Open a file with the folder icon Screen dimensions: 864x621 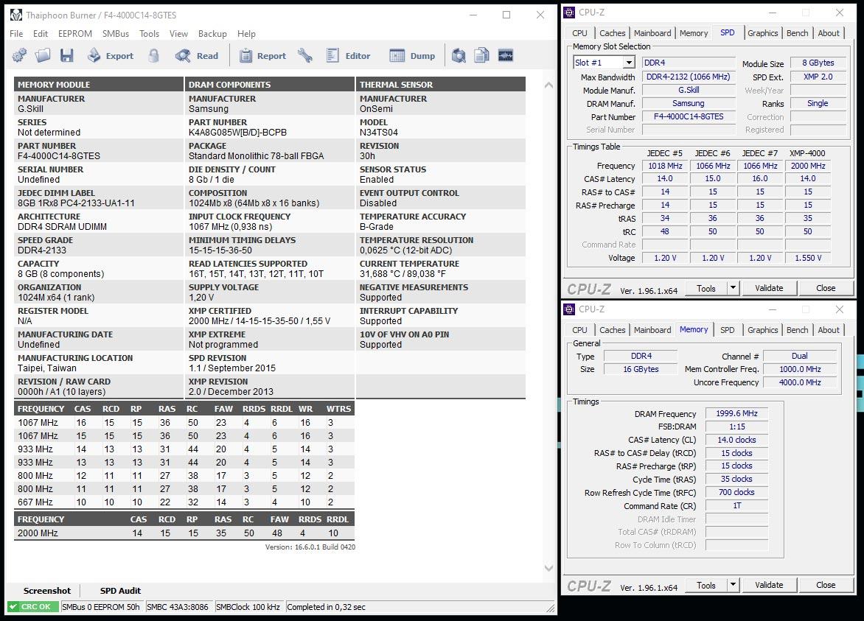(x=43, y=55)
